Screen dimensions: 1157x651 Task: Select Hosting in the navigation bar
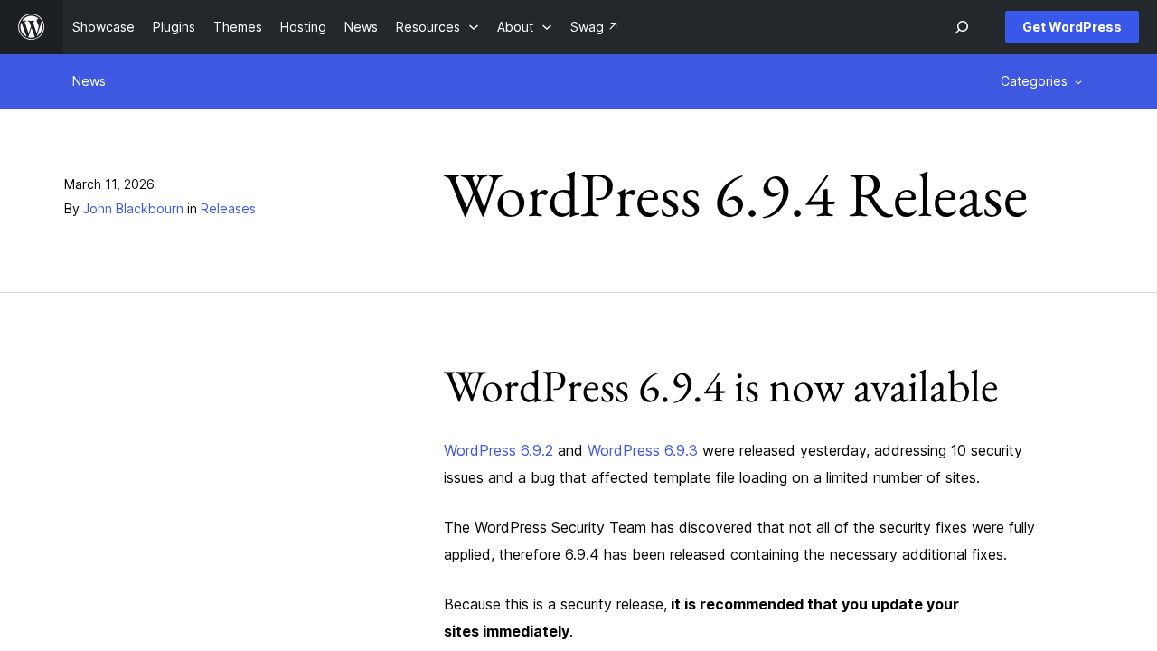click(303, 27)
